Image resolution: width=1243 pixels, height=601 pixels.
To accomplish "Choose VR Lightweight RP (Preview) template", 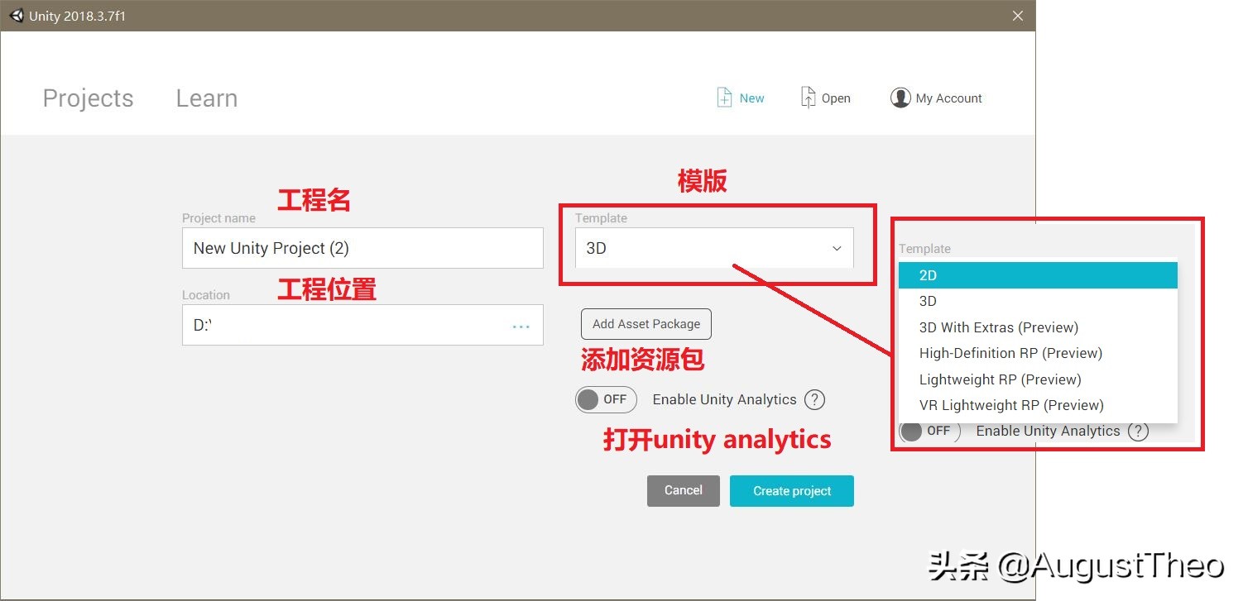I will coord(1038,405).
